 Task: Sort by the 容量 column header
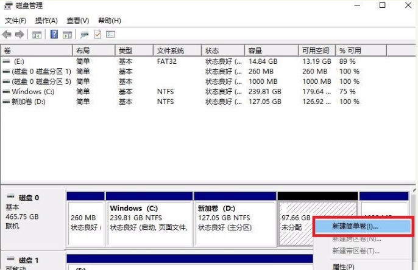point(256,50)
